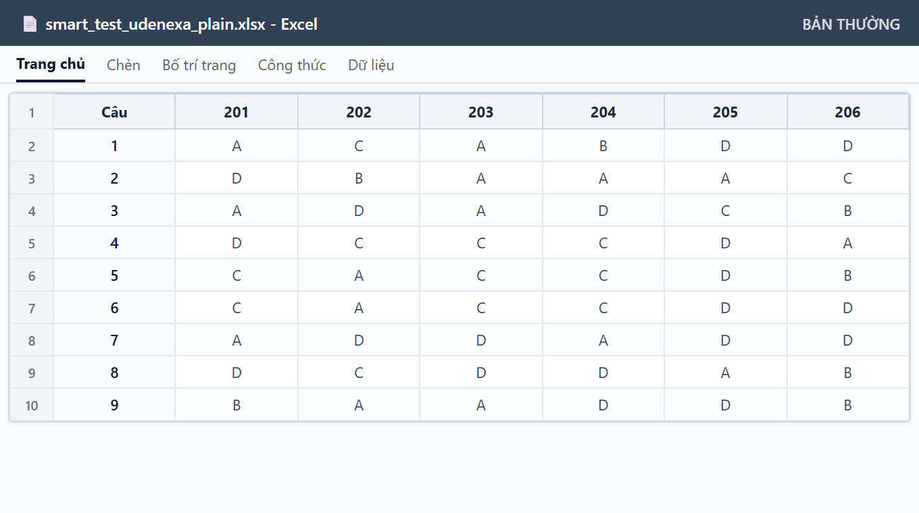Click the BẢN THƯỜNG label
This screenshot has height=513, width=919.
[851, 24]
